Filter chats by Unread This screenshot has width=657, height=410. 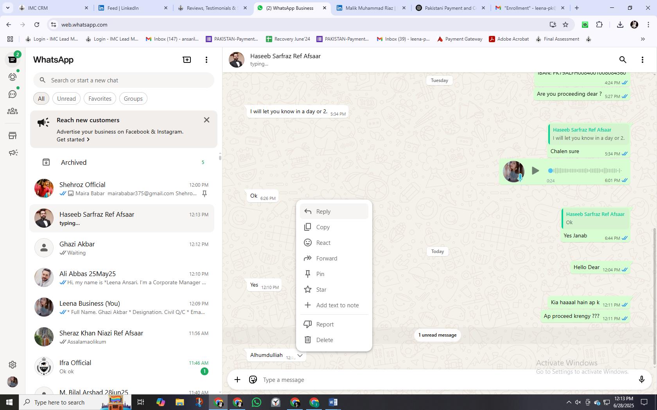tap(66, 99)
